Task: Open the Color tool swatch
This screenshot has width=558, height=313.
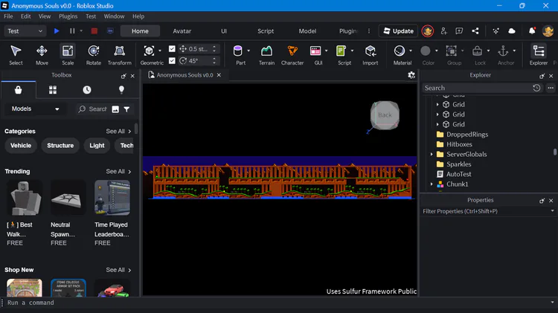Action: tap(426, 51)
